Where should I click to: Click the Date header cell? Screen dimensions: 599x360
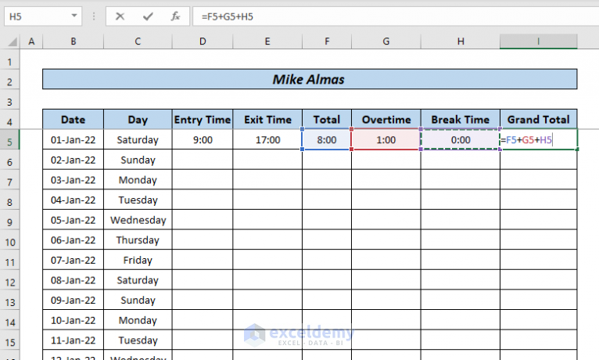[73, 119]
